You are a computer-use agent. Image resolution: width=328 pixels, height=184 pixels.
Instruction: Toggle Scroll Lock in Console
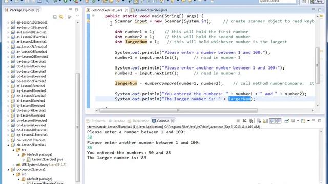(x=265, y=121)
